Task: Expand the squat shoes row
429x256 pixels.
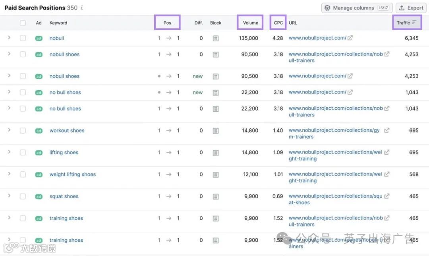Action: point(9,196)
